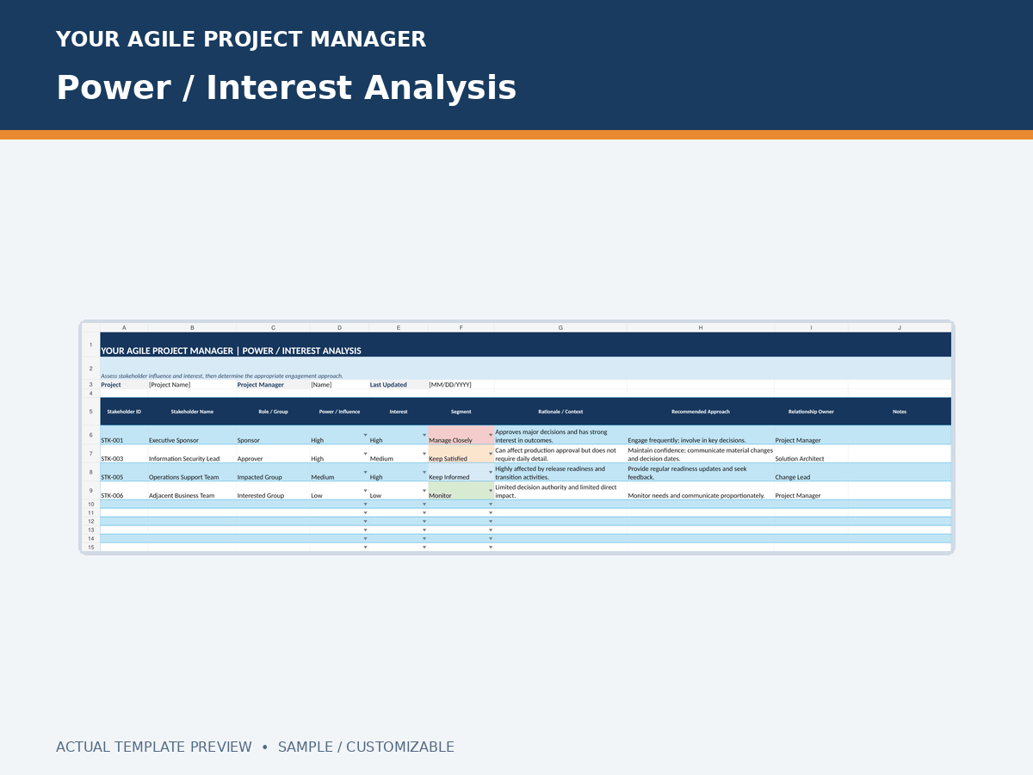The height and width of the screenshot is (775, 1033).
Task: Open Power/Influence dropdown for STK-001 row
Action: click(365, 435)
